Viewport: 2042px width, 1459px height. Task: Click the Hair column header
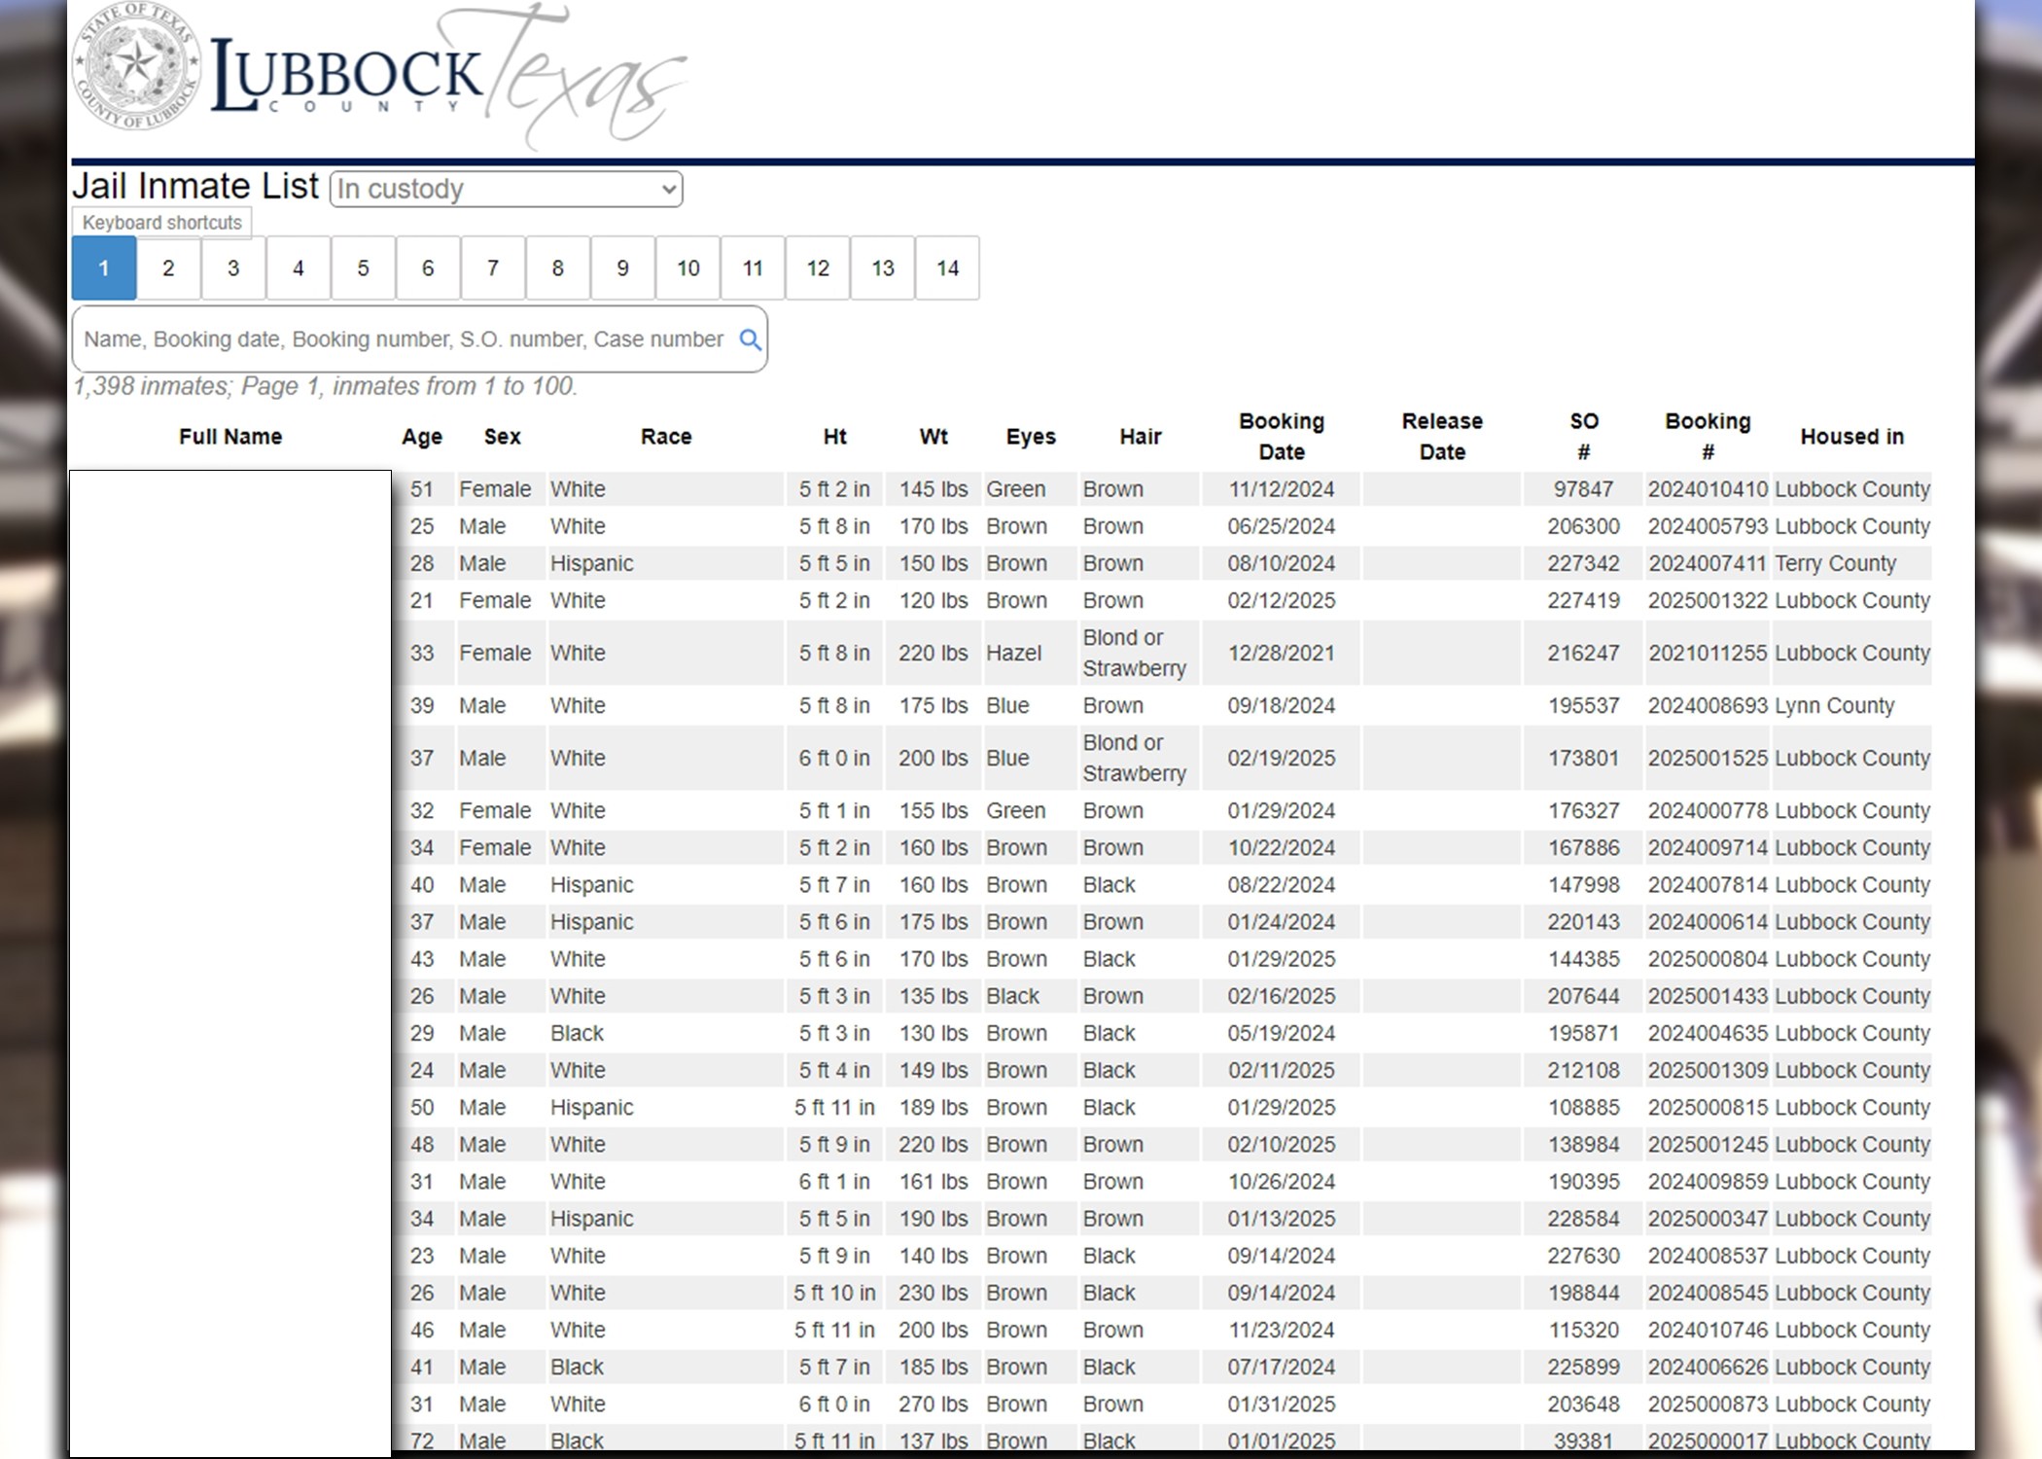(x=1141, y=437)
